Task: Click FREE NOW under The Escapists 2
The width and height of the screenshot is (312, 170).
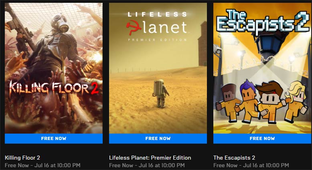Action: pyautogui.click(x=262, y=138)
